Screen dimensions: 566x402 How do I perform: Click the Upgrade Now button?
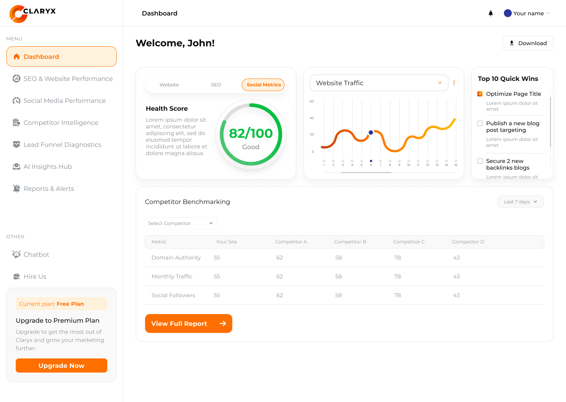pyautogui.click(x=61, y=365)
